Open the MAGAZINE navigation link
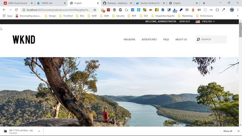This screenshot has height=136, width=242. pyautogui.click(x=129, y=39)
